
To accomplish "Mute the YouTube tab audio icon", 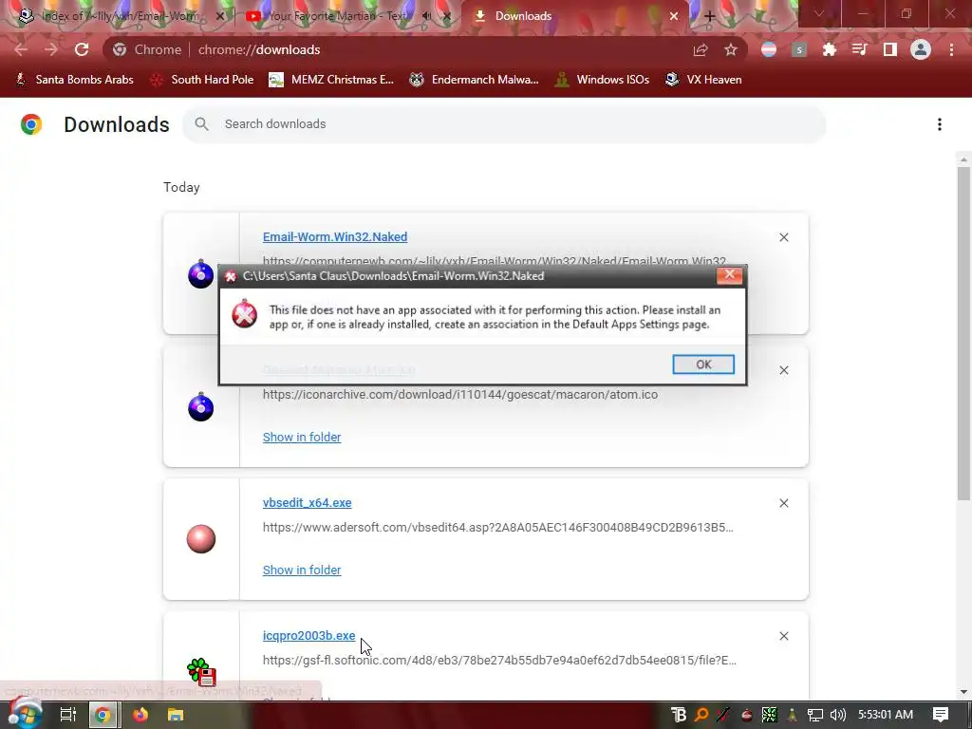I will click(426, 16).
